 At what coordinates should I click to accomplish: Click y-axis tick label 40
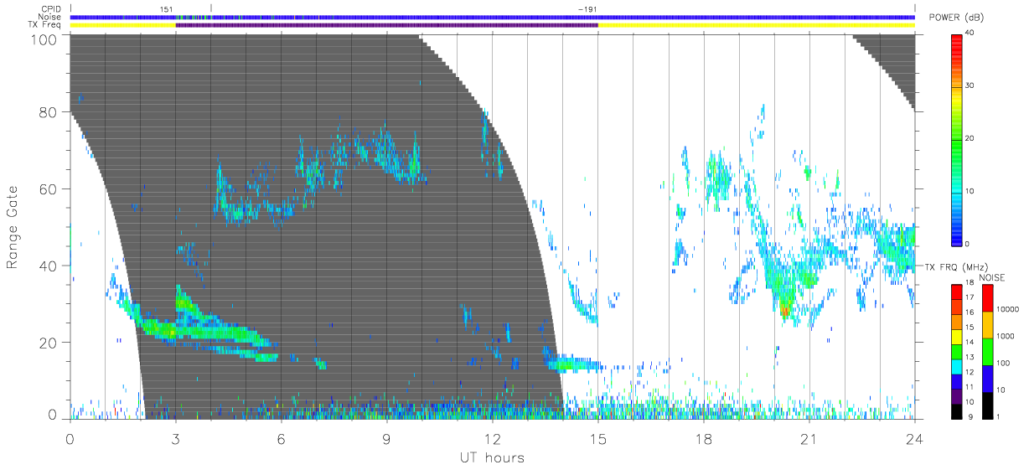tap(49, 266)
